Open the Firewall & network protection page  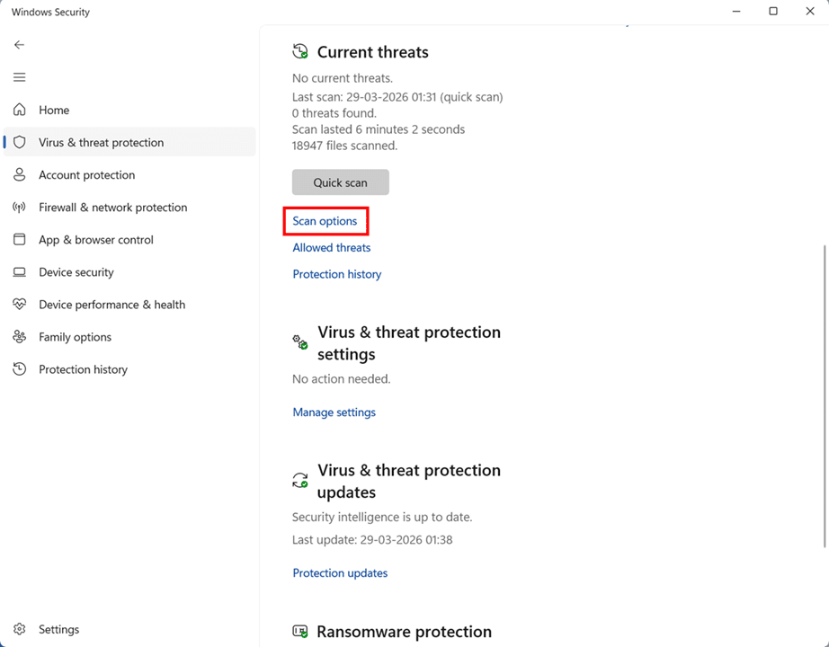pos(112,208)
